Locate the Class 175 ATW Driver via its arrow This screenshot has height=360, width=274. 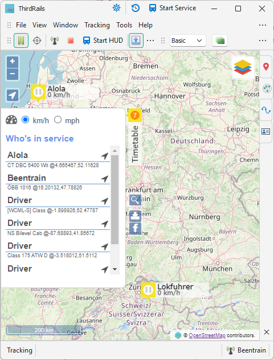(x=105, y=246)
